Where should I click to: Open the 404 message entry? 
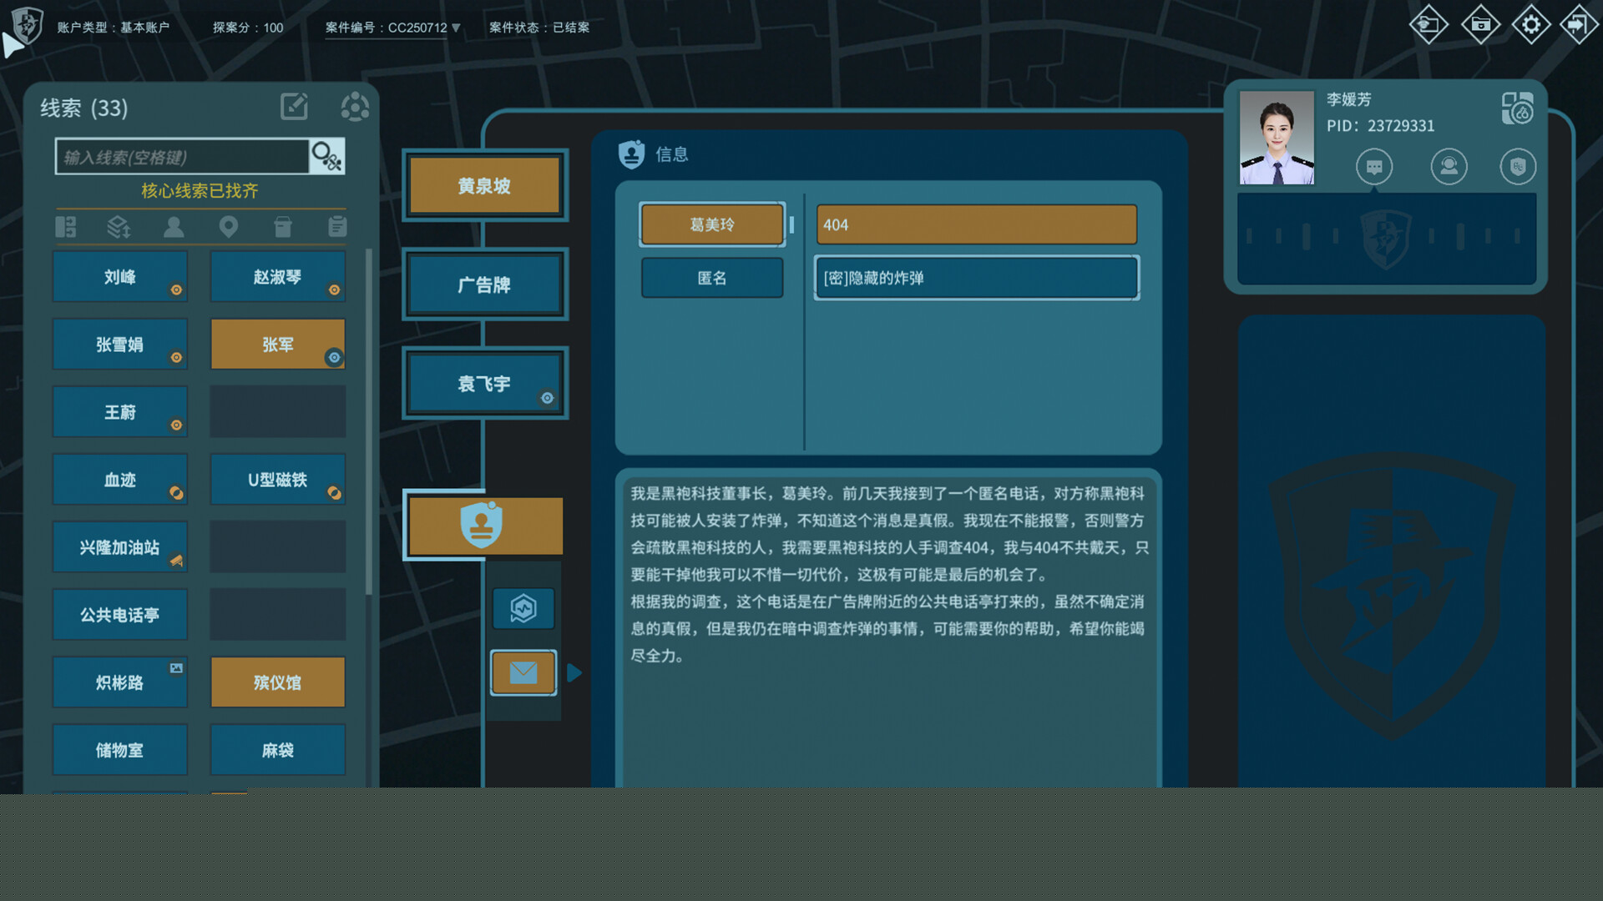click(976, 224)
